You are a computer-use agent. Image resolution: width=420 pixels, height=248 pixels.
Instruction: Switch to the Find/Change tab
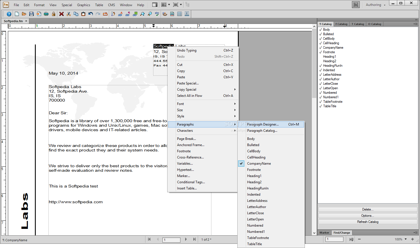[342, 233]
